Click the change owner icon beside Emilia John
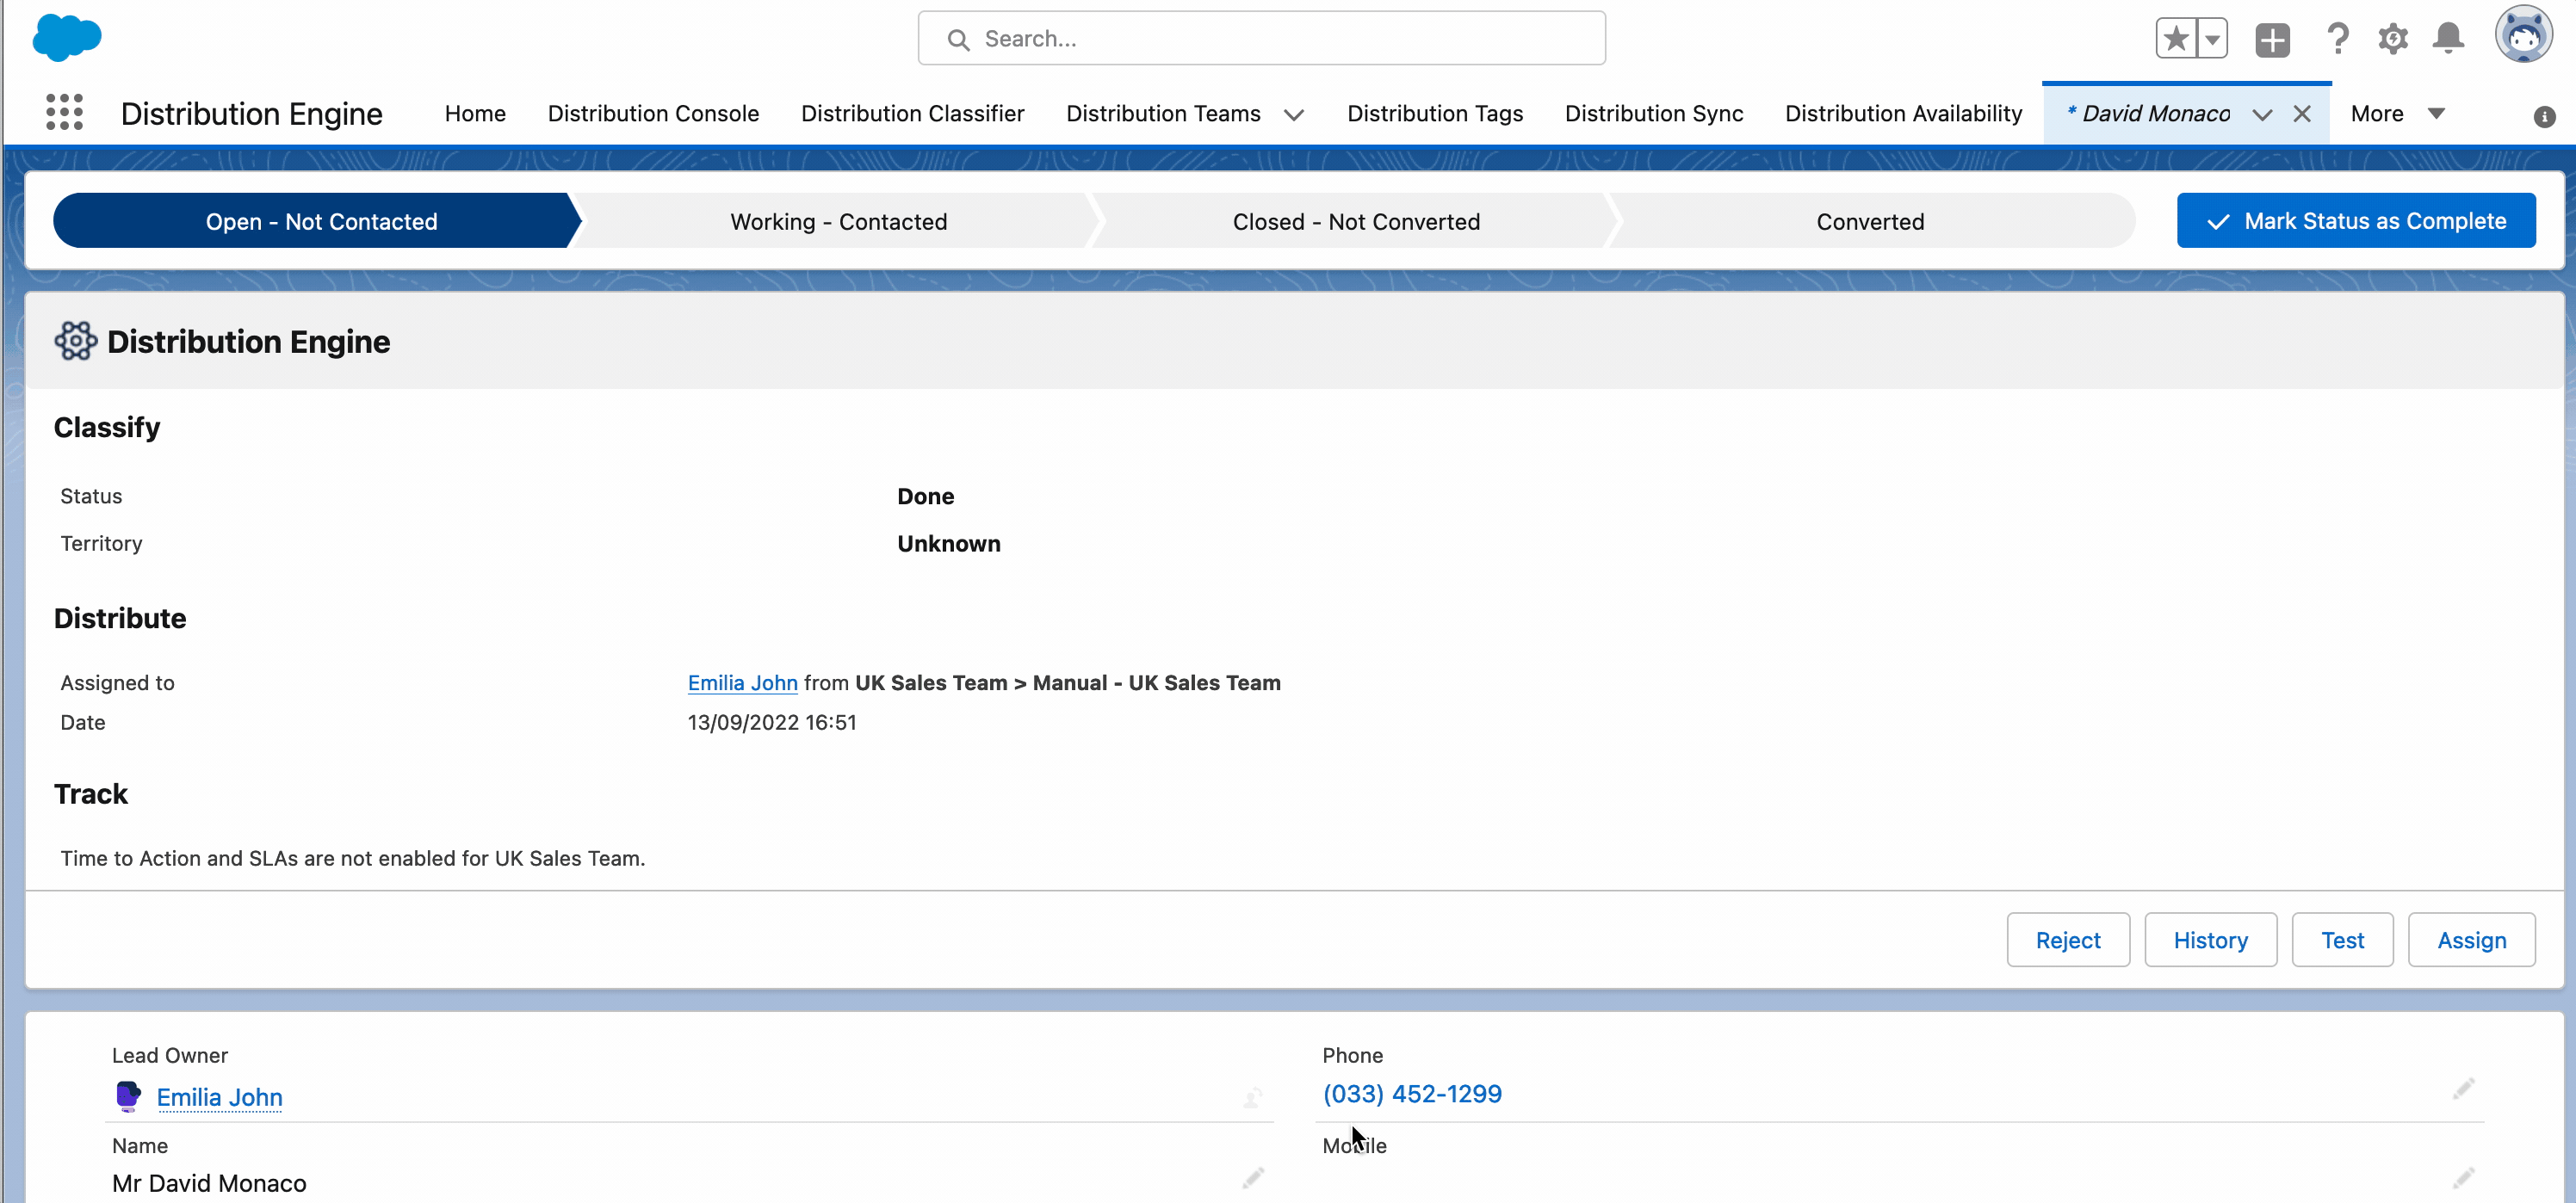 pos(1252,1098)
